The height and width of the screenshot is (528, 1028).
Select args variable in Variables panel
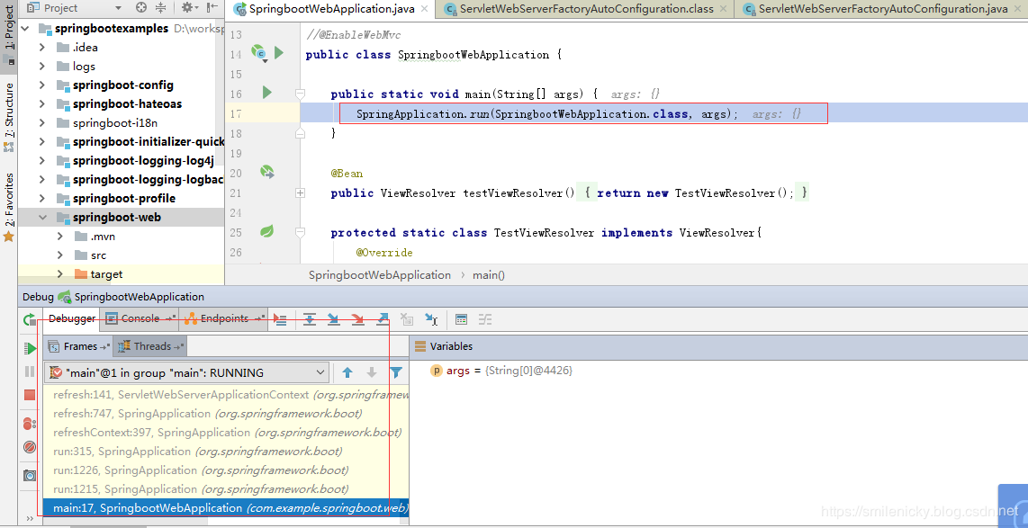click(x=500, y=371)
